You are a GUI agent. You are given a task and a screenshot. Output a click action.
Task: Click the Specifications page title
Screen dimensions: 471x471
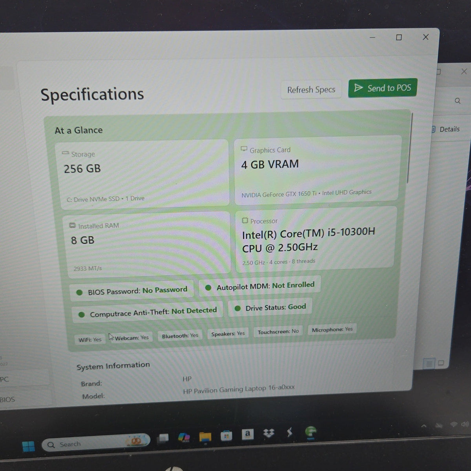pyautogui.click(x=92, y=94)
